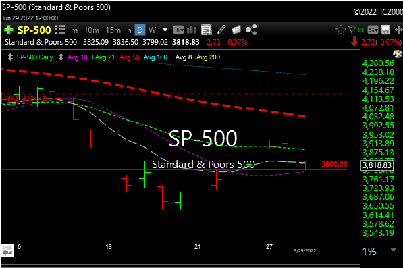Open the color palette icon above price scale

pos(398,54)
